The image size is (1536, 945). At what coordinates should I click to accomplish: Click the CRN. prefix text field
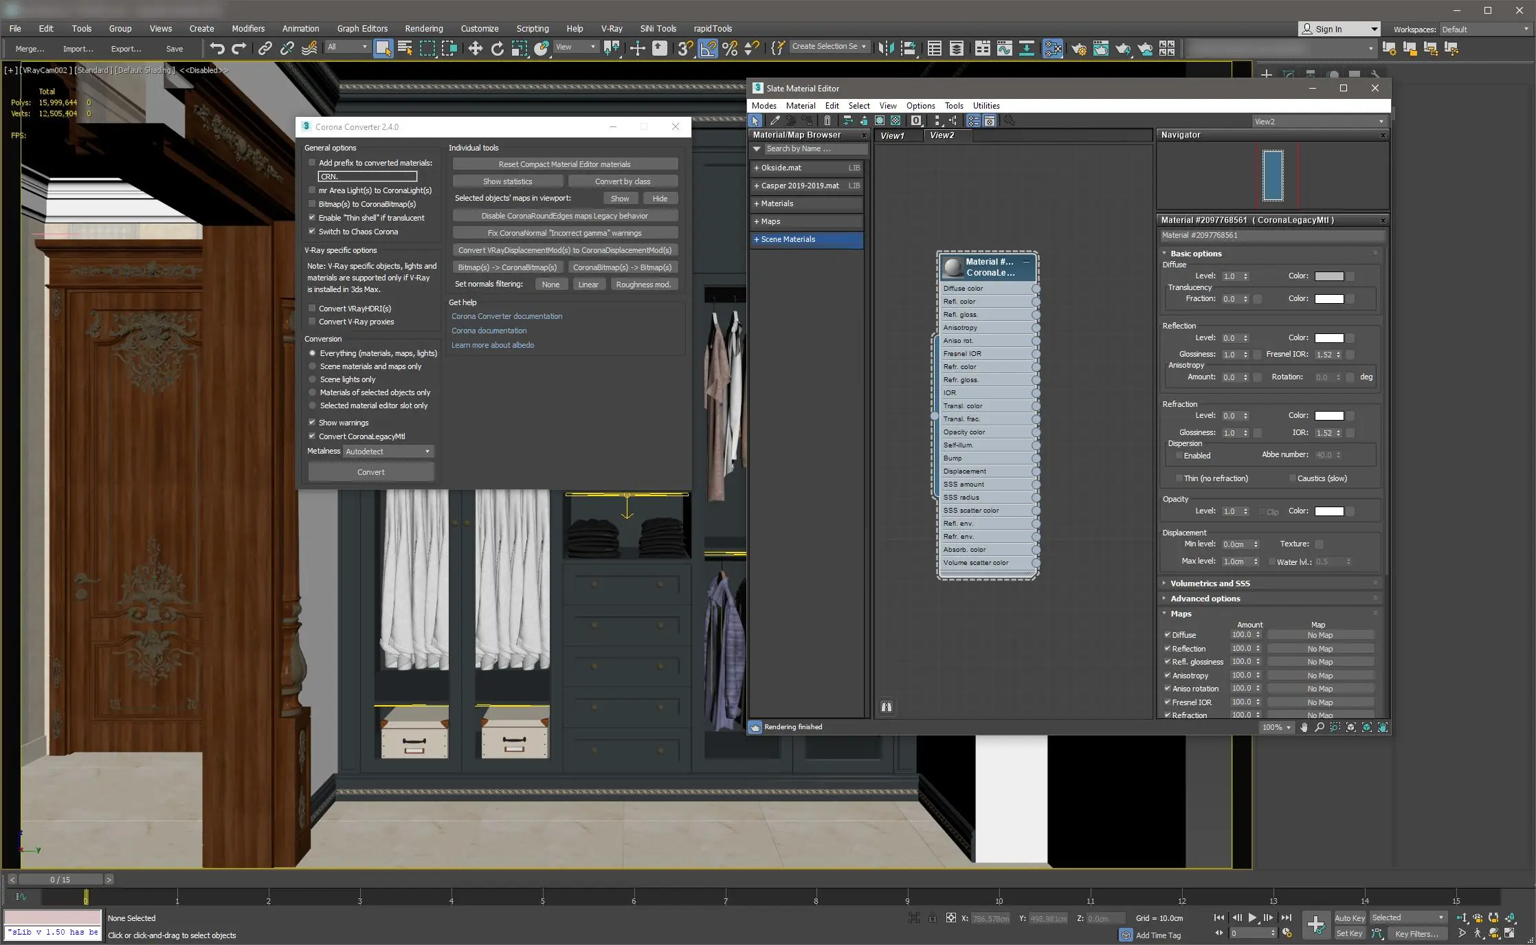367,177
